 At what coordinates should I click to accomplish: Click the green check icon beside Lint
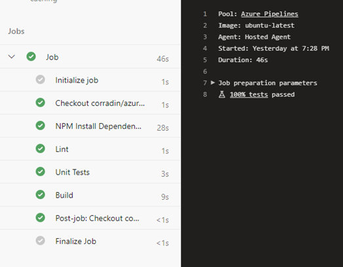point(40,149)
